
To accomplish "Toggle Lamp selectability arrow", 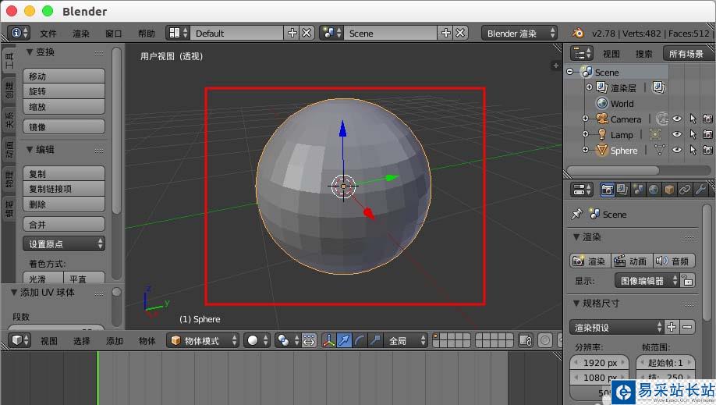I will click(x=693, y=134).
